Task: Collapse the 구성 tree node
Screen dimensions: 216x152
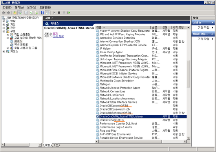Action: (4, 31)
